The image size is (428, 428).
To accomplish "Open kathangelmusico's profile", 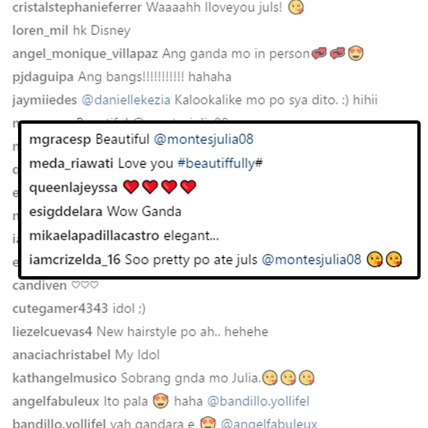I will (x=64, y=379).
